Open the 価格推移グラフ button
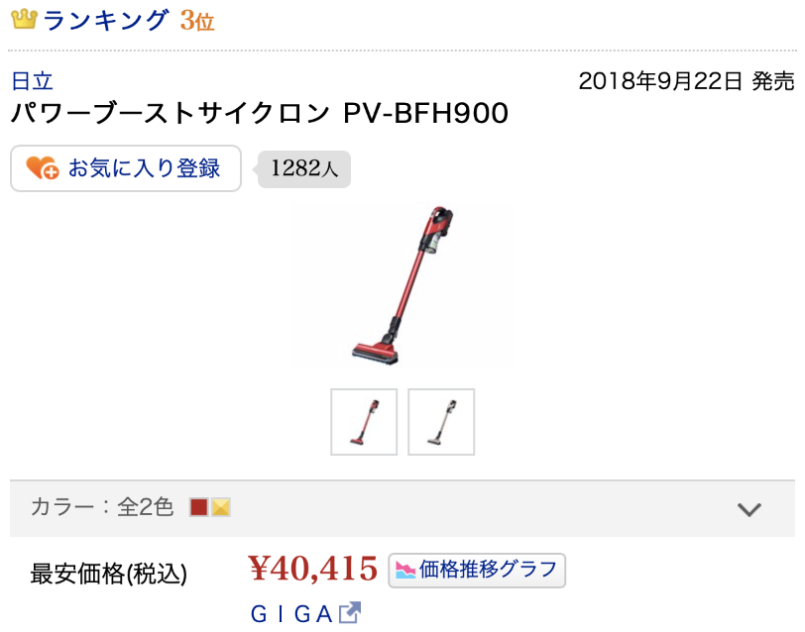The width and height of the screenshot is (805, 632). click(x=477, y=570)
